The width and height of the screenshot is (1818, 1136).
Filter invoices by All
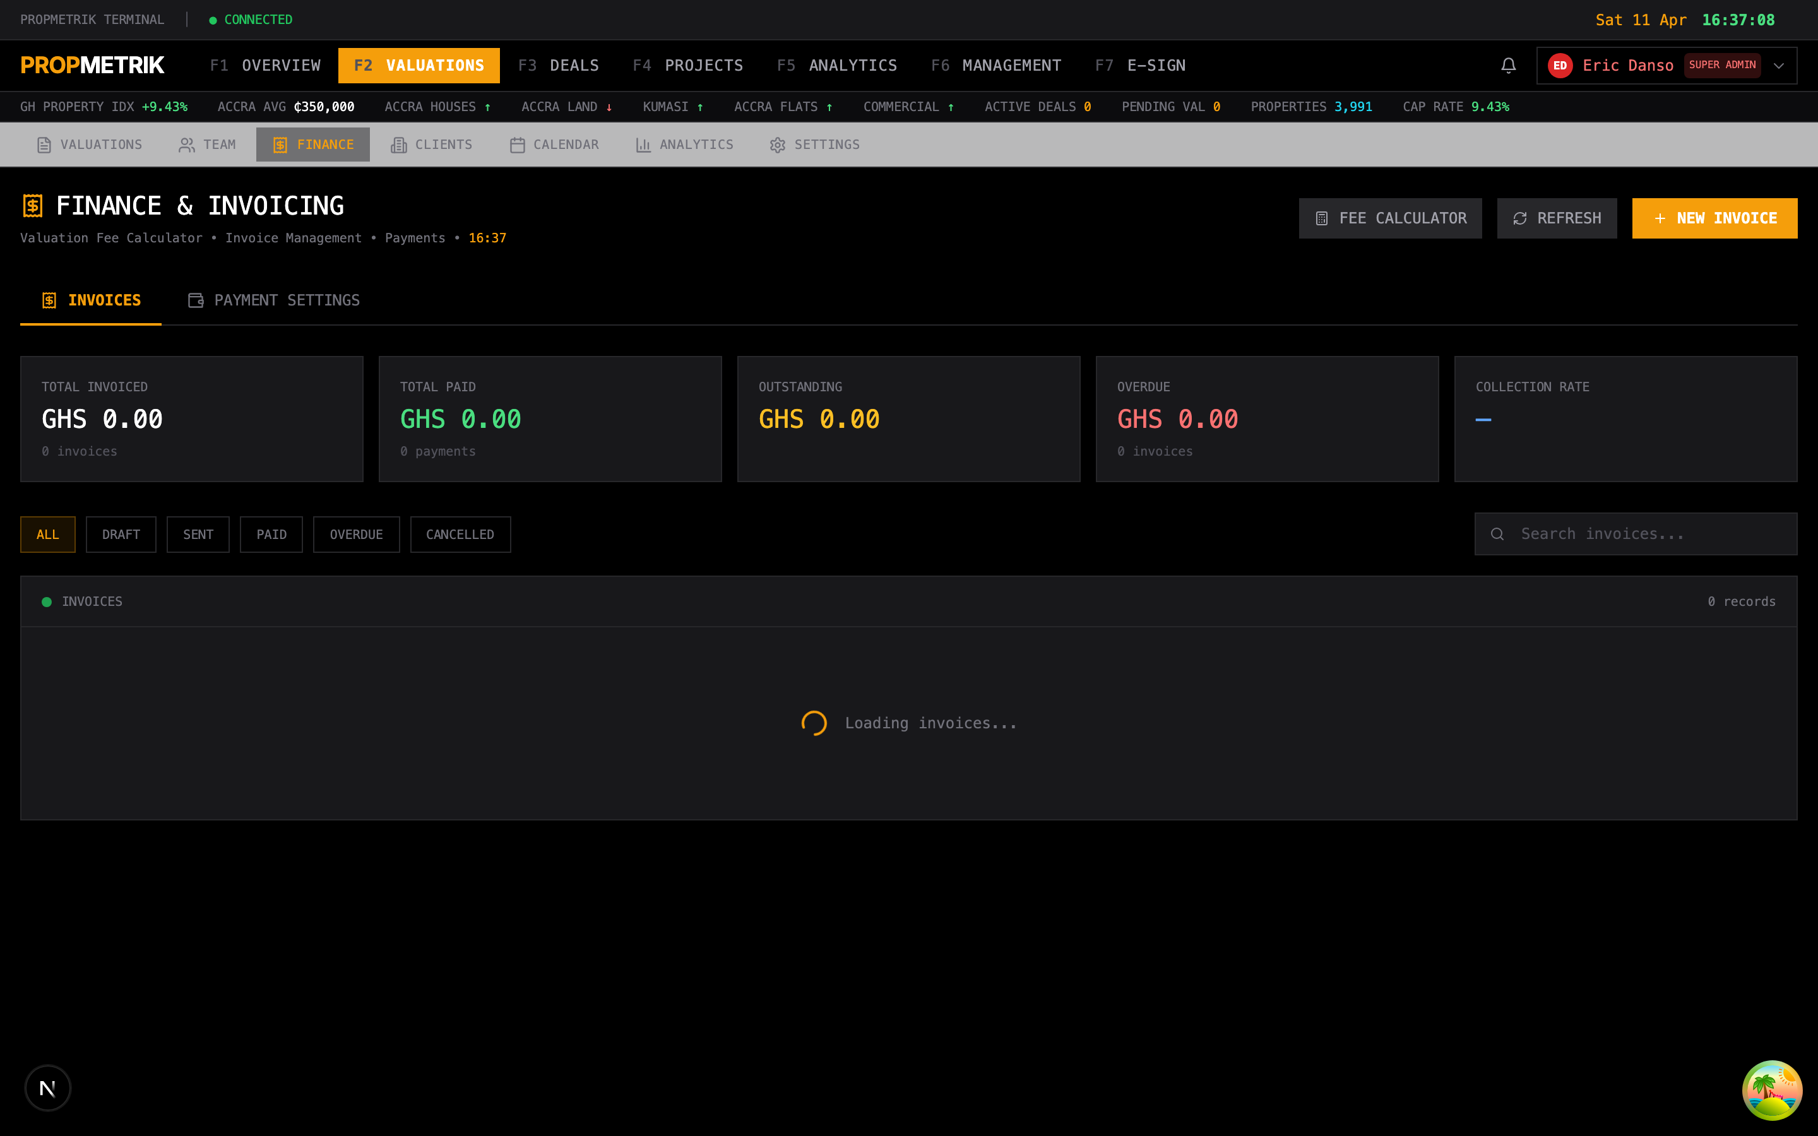coord(47,534)
